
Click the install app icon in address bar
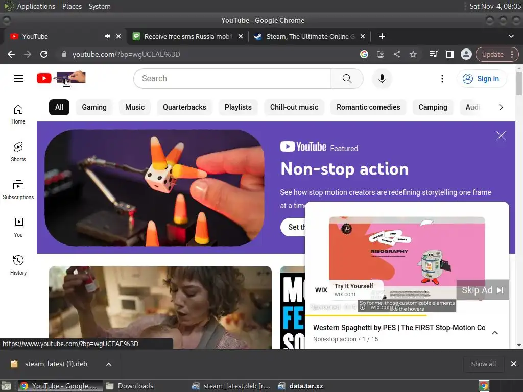click(380, 54)
